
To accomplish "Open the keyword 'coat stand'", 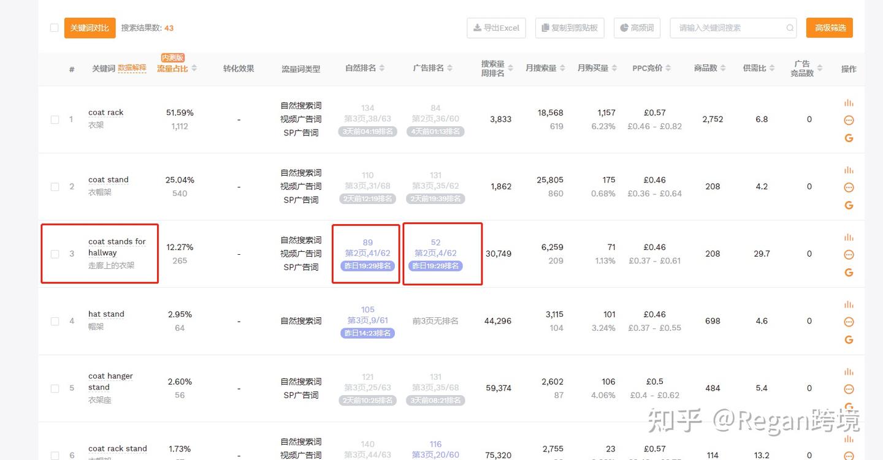I will pos(109,180).
